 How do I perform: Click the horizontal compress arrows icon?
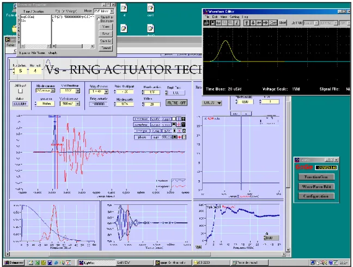(259, 23)
